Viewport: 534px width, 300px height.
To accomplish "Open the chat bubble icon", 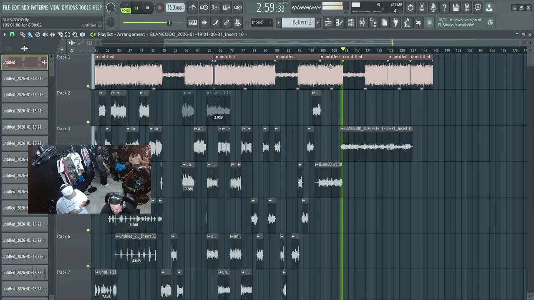I will 478,7.
